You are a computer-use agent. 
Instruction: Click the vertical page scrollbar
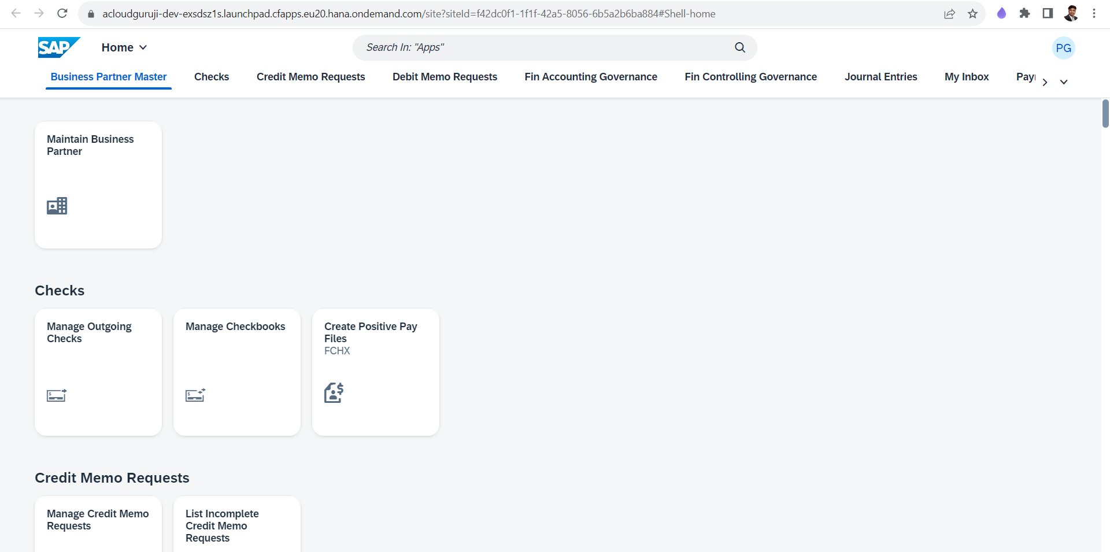[1105, 113]
